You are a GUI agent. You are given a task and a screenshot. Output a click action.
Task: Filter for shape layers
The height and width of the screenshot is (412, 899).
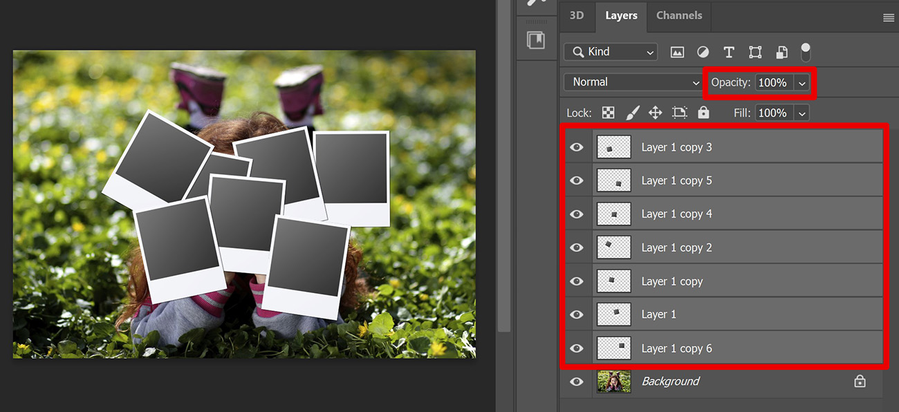pos(754,52)
